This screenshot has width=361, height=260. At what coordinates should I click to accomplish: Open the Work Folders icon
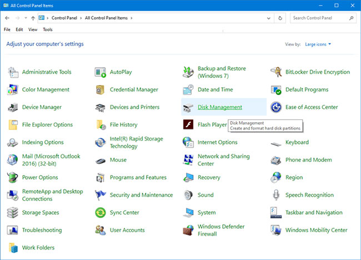13,248
